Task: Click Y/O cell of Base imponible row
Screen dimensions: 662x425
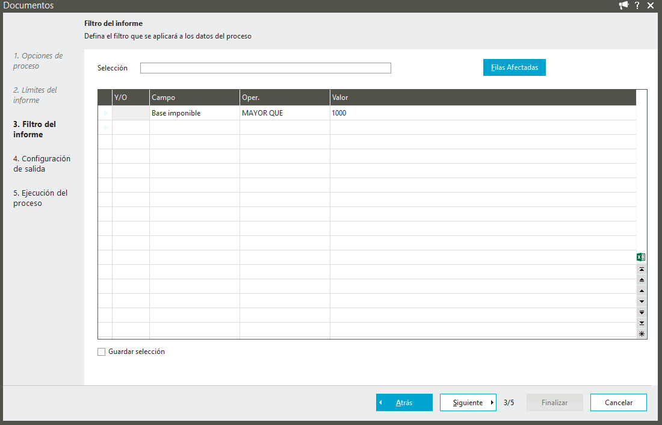Action: click(131, 113)
